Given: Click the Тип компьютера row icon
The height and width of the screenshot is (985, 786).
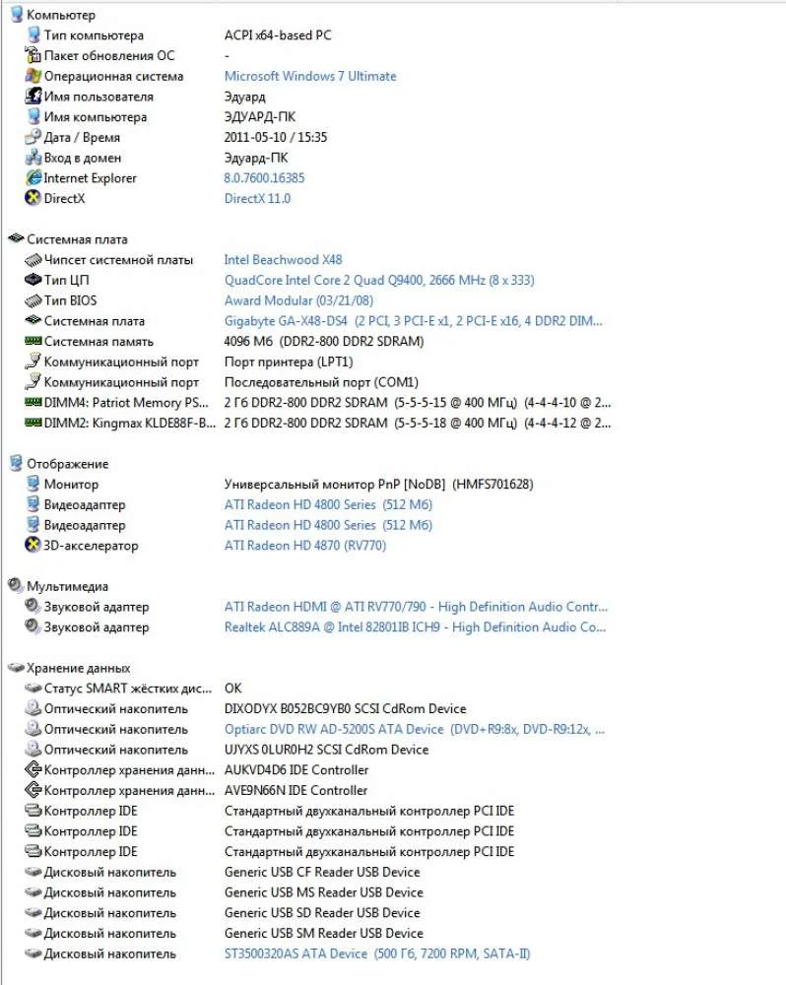Looking at the screenshot, I should [33, 35].
